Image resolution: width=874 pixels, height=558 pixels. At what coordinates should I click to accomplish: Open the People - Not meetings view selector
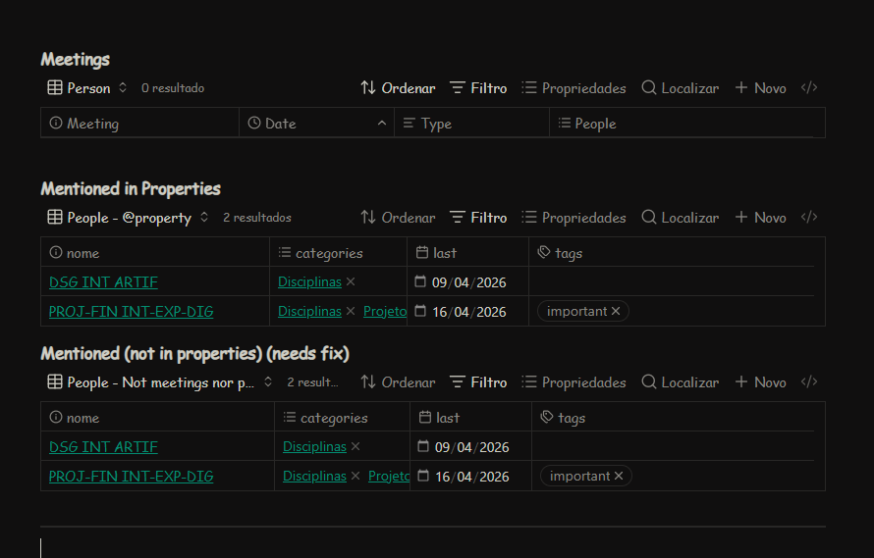coord(160,382)
